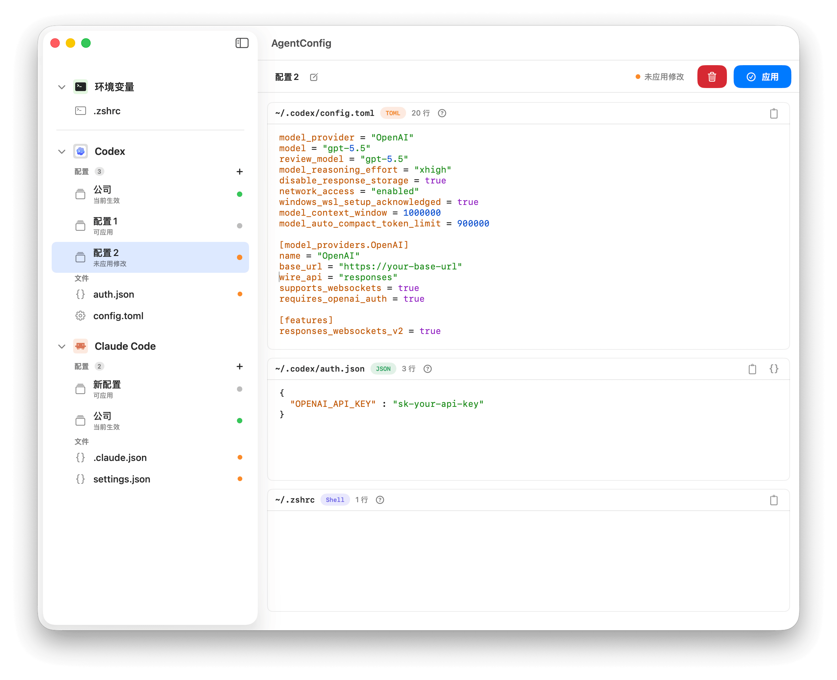The height and width of the screenshot is (680, 837).
Task: Place cursor on base_url line
Action: 370,267
